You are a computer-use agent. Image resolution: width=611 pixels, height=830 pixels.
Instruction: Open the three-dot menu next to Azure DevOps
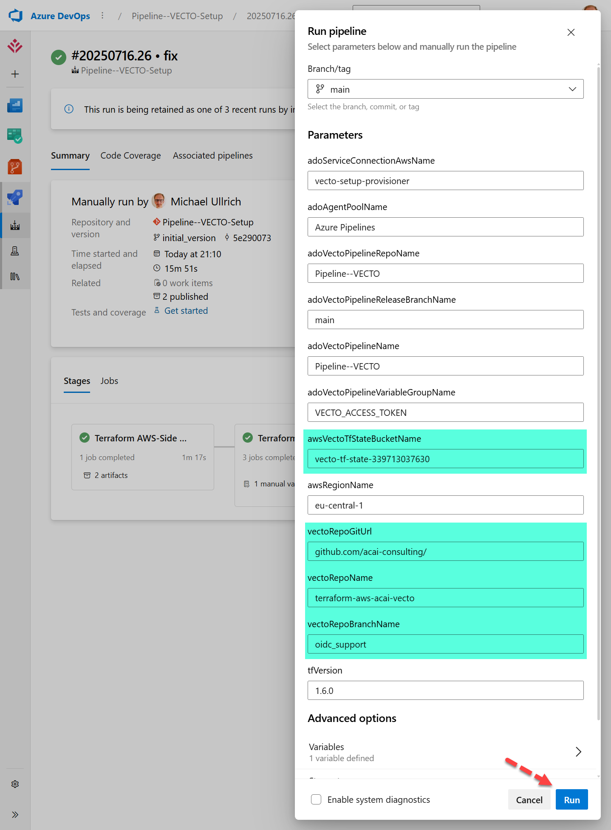point(102,16)
